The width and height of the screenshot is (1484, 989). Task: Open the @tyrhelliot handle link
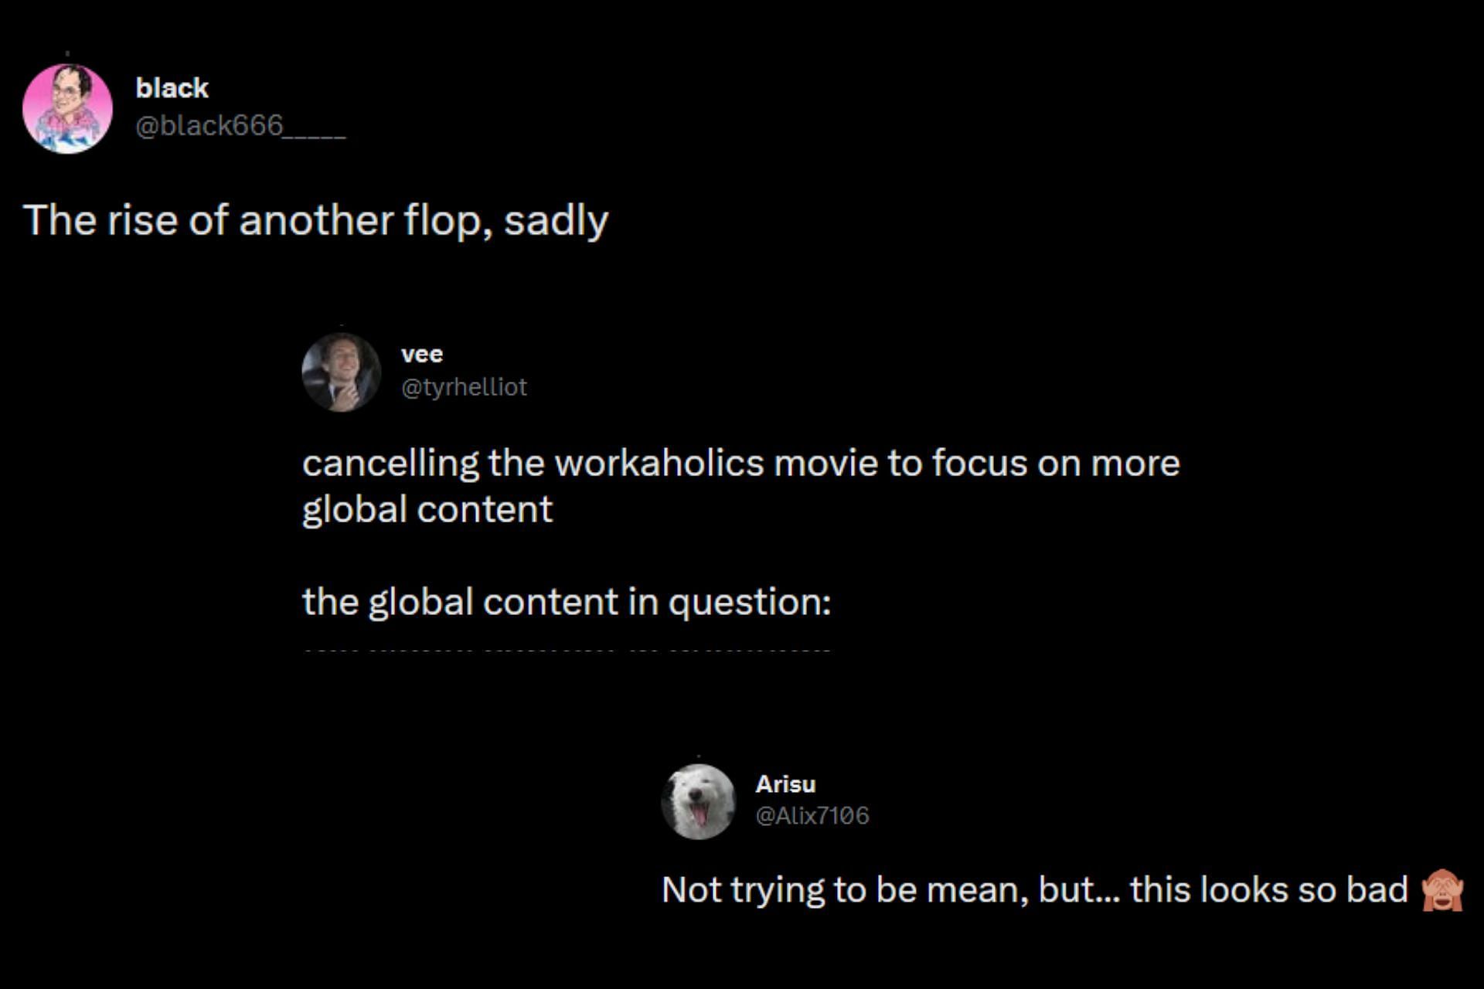464,386
